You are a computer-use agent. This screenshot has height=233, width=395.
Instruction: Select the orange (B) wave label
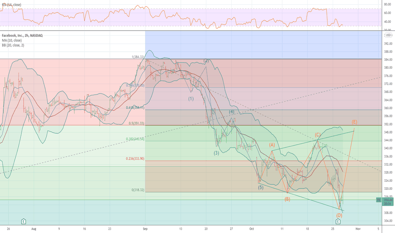coord(287,199)
